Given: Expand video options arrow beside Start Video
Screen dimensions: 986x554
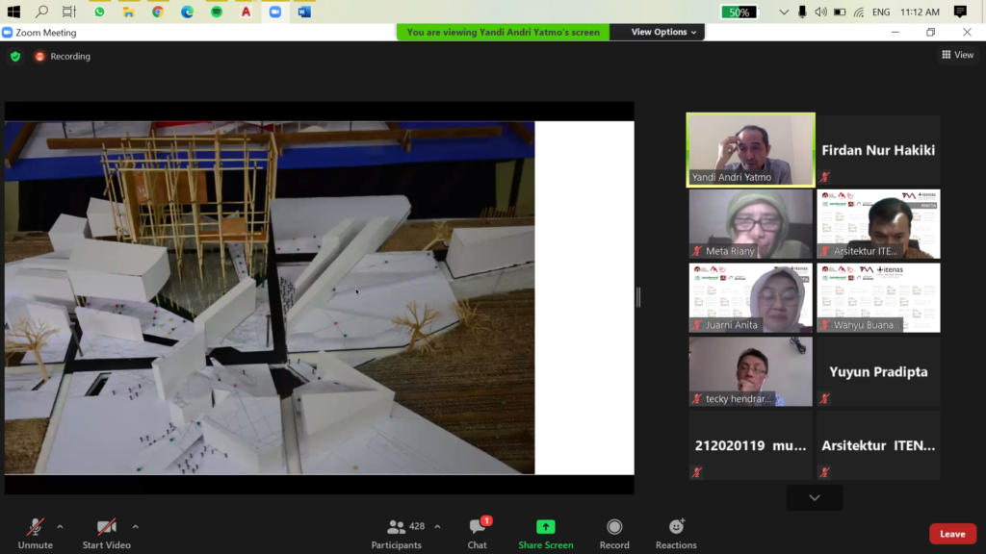Looking at the screenshot, I should (x=135, y=526).
